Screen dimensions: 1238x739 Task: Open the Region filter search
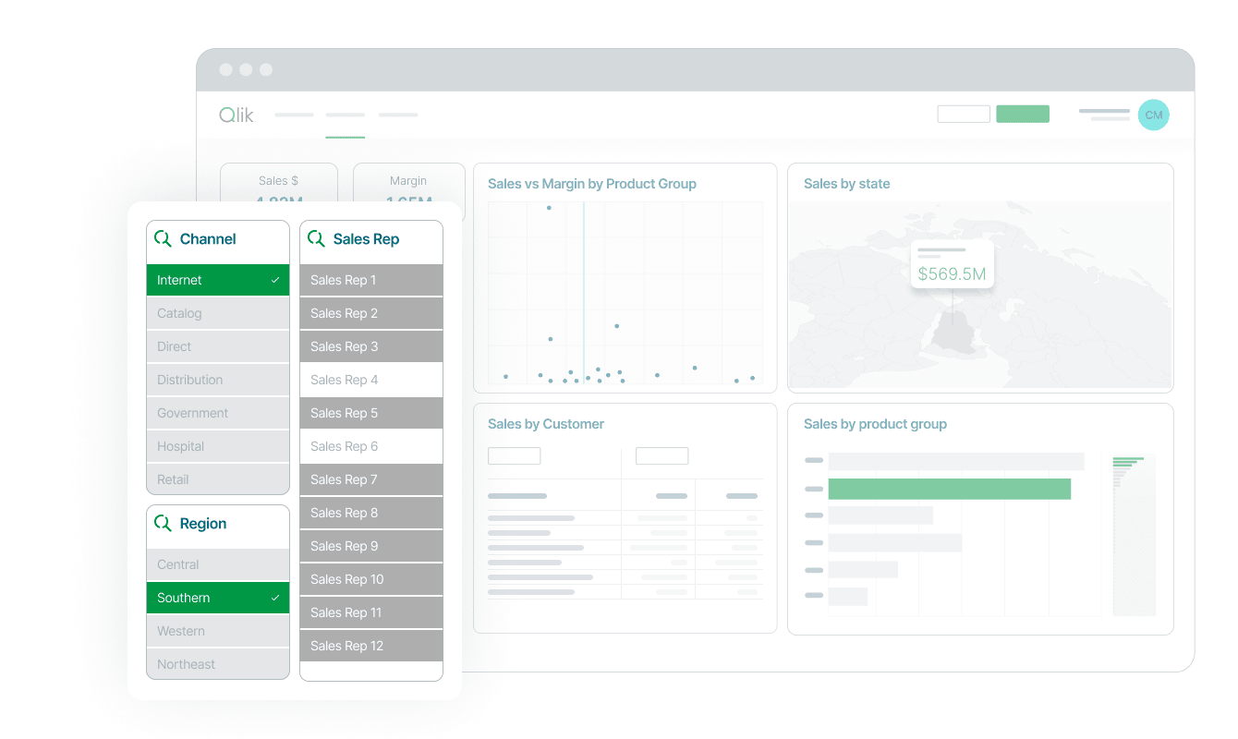[164, 523]
